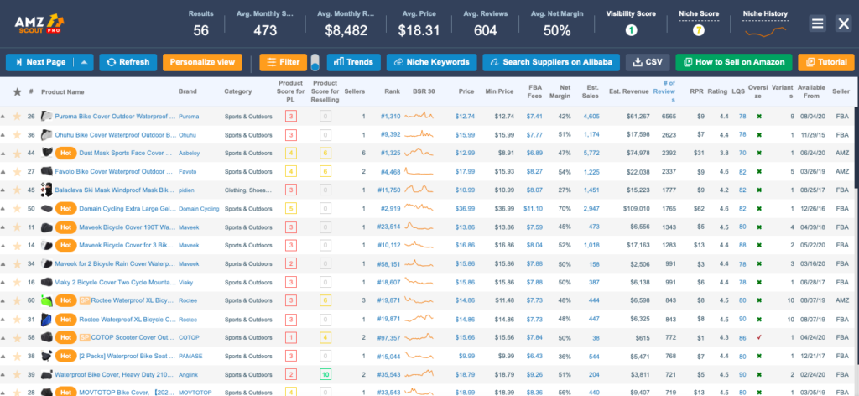Click reselling score 10 box, Anglink row
Screen dimensions: 859x396
(x=326, y=375)
